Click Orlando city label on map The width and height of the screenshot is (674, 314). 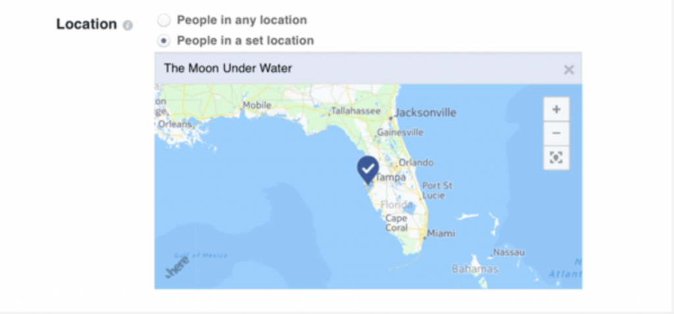tap(416, 163)
